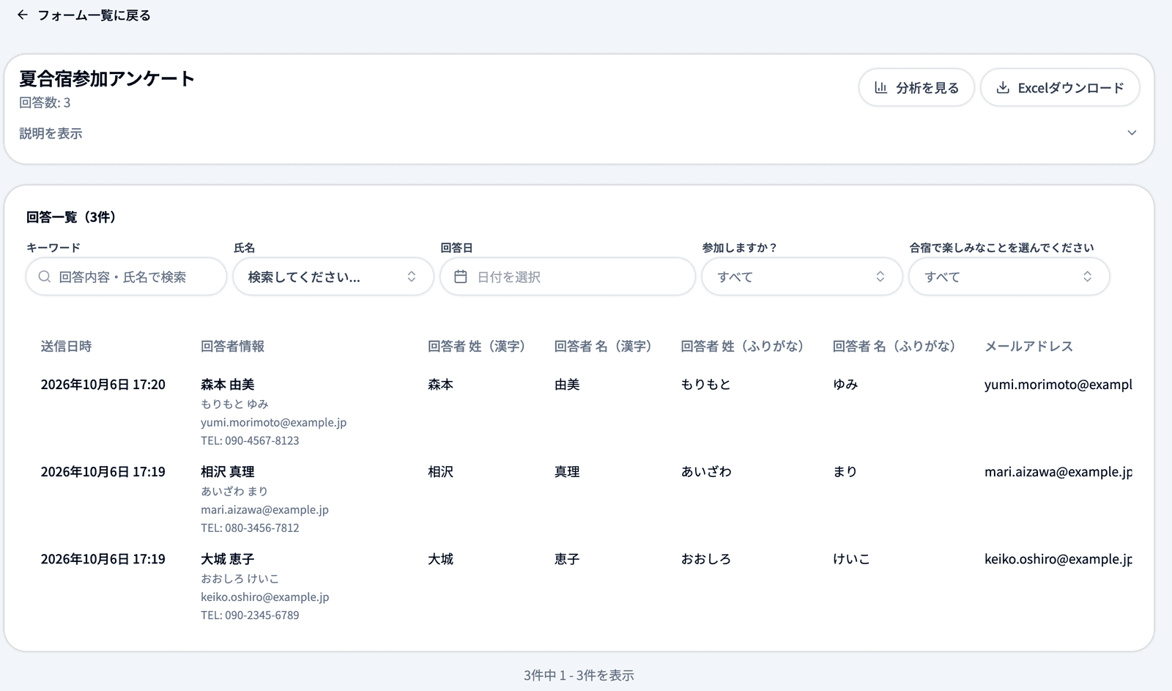The height and width of the screenshot is (691, 1172).
Task: Click the bar chart icon in 分析を見る
Action: point(880,88)
